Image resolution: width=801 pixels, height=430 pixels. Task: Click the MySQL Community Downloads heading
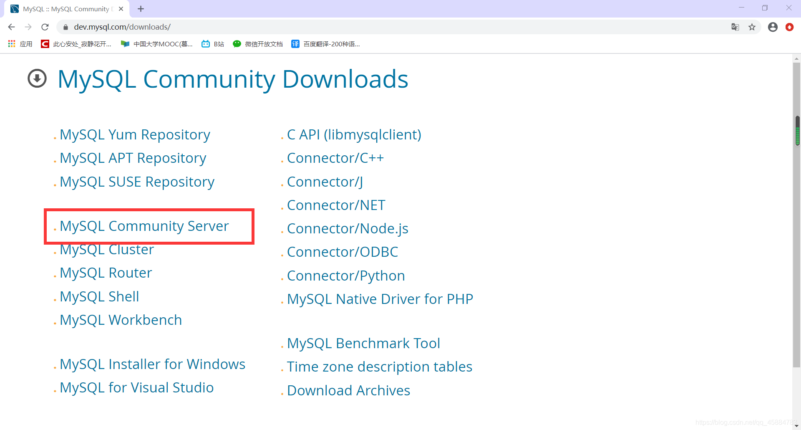tap(233, 79)
